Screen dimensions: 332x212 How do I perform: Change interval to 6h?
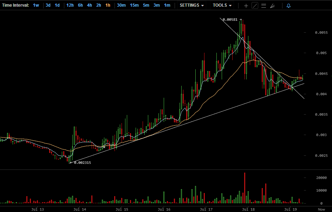(x=80, y=5)
